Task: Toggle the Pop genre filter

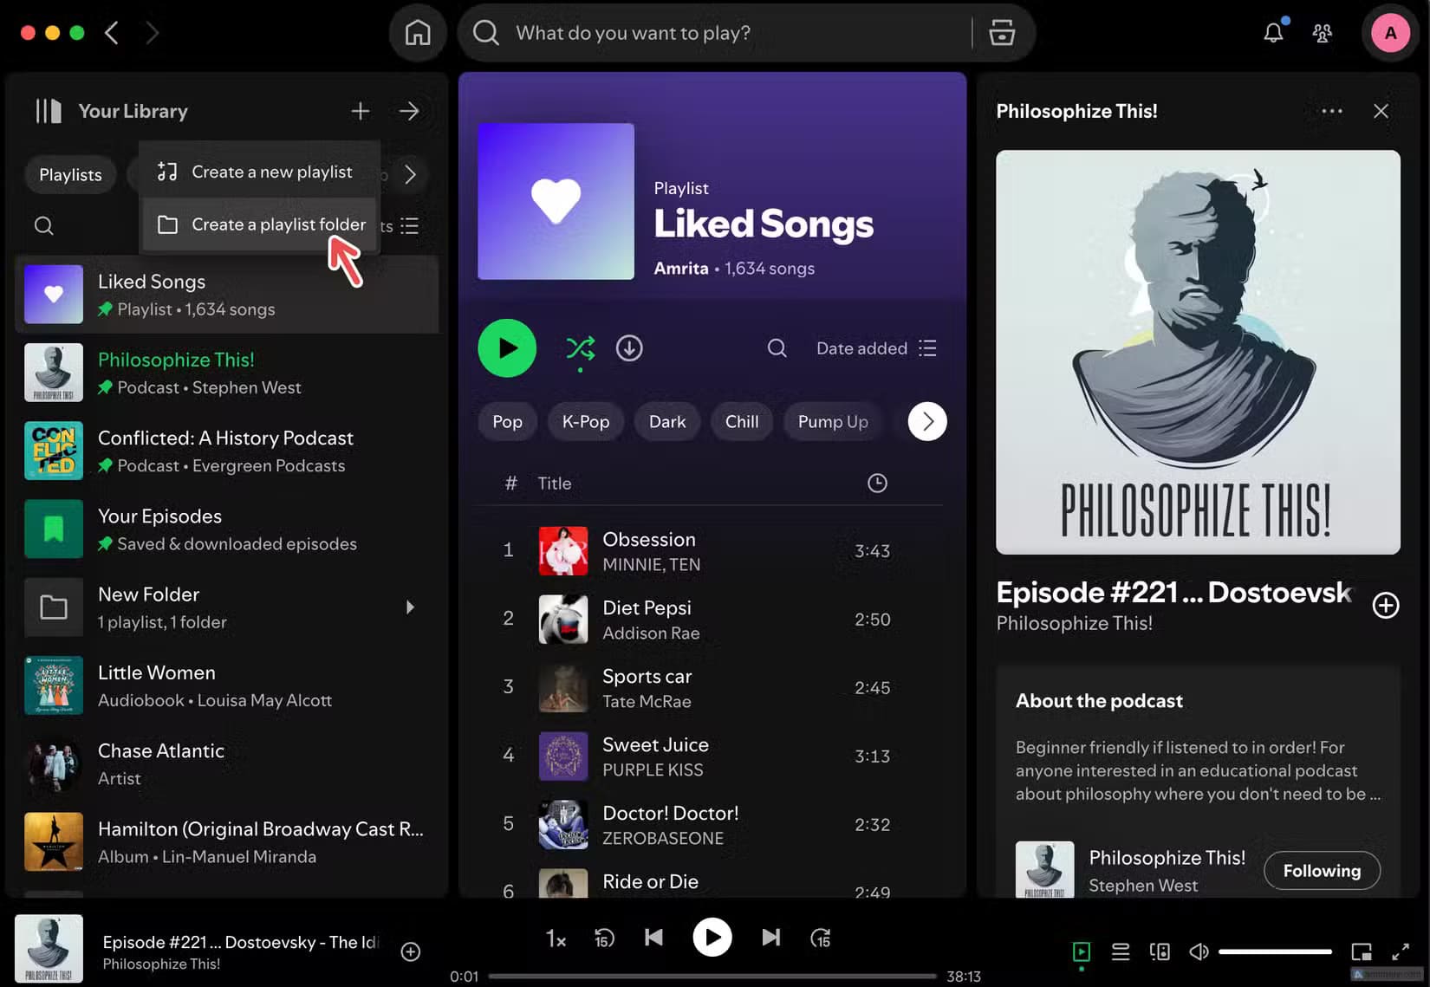Action: 507,422
